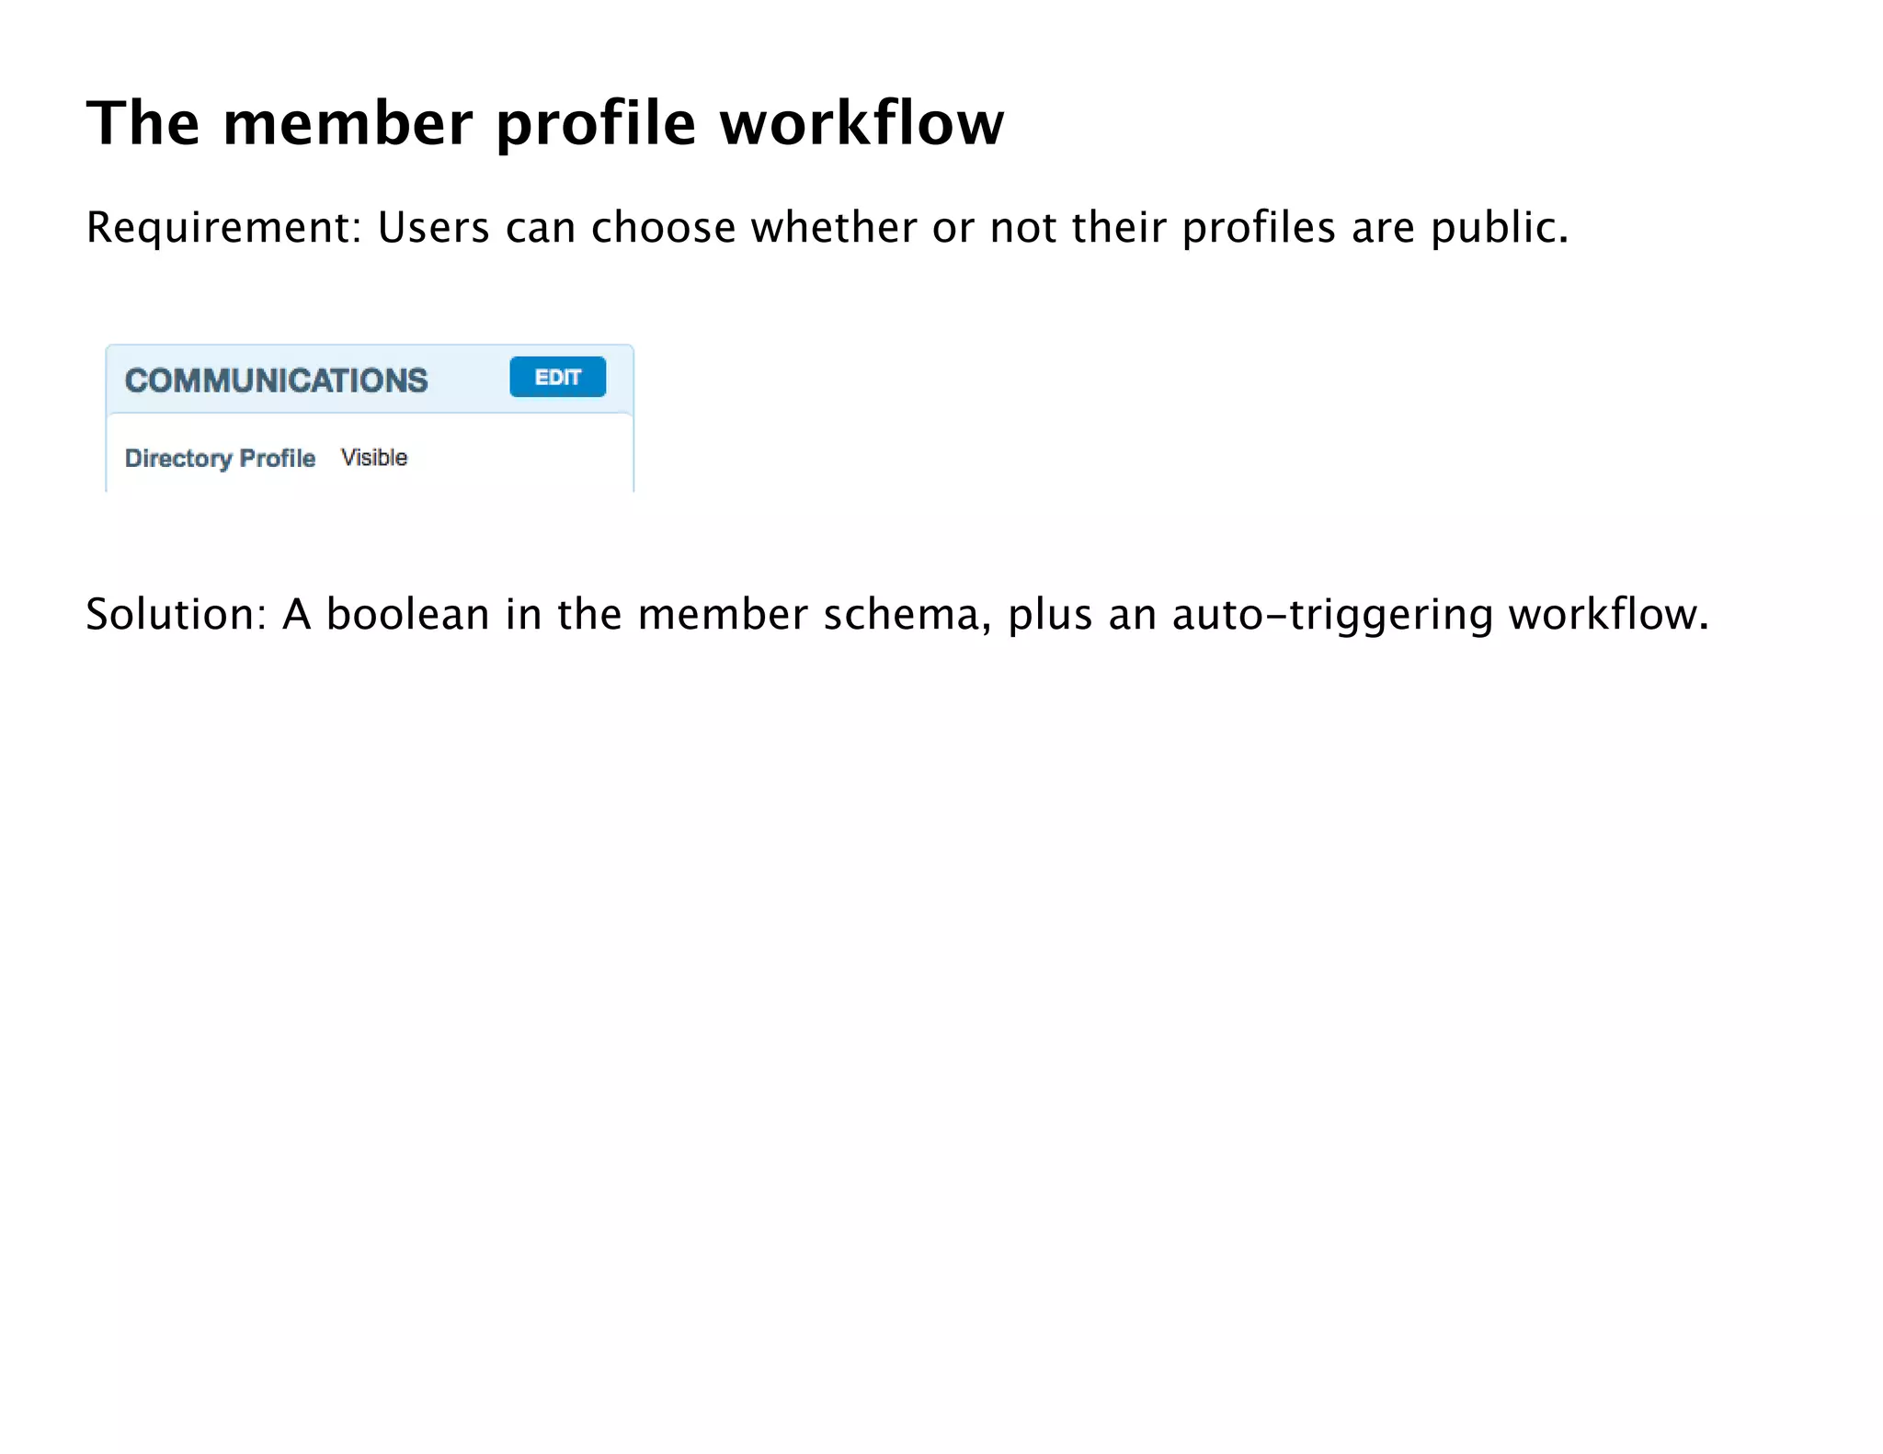Click the word 'profile' in the slide title
The width and height of the screenshot is (1883, 1454).
(x=596, y=122)
